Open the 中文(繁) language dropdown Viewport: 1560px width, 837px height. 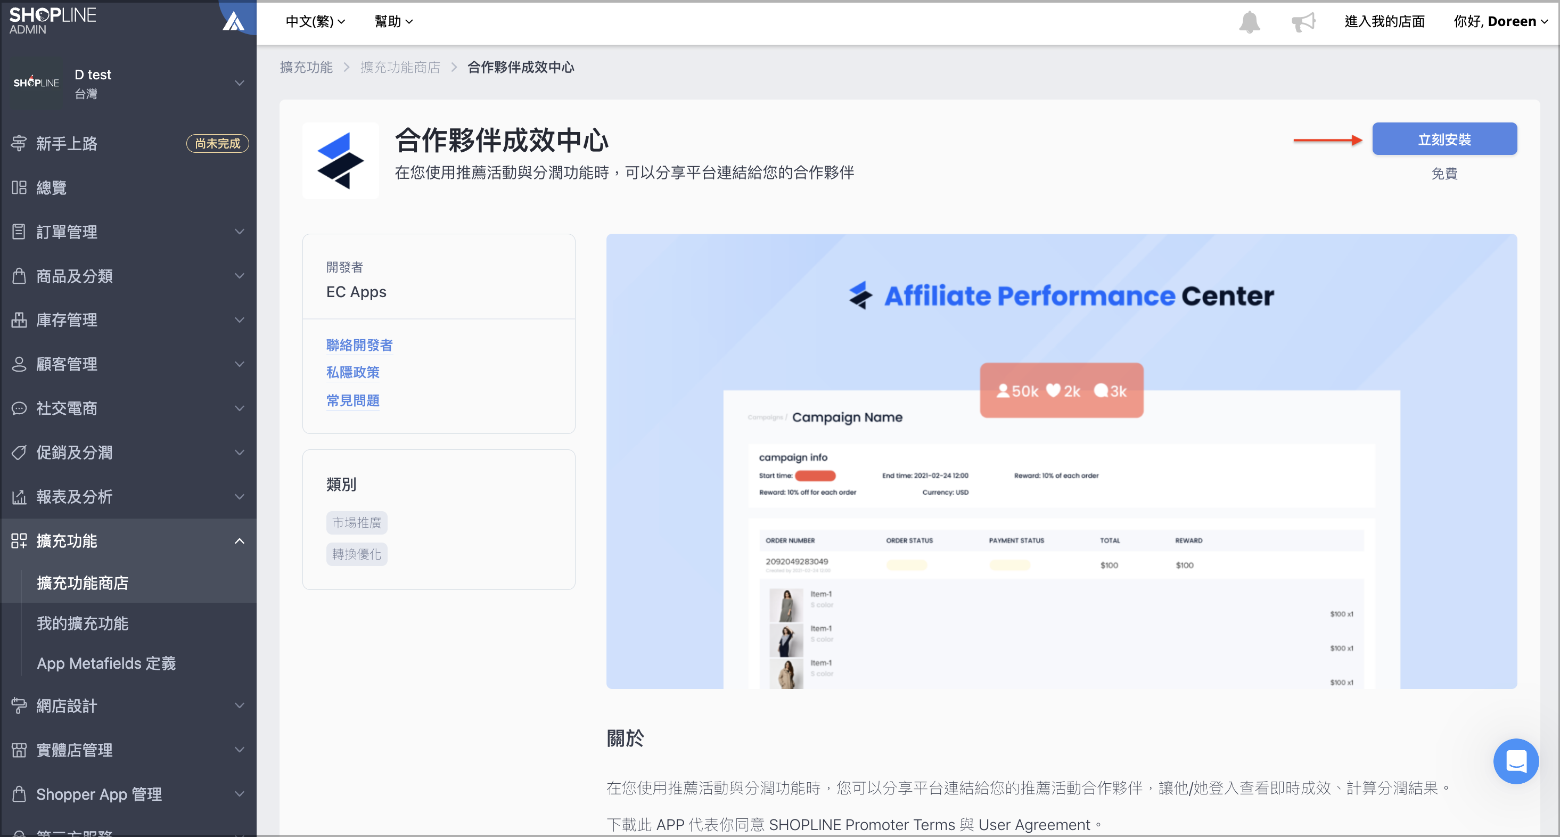pyautogui.click(x=316, y=22)
